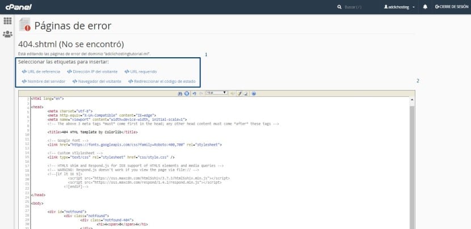Click the editor scrollbar up arrow
The height and width of the screenshot is (229, 471).
coord(412,100)
